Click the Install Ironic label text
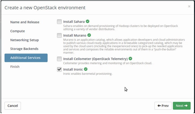Viewport: 195px width, 114px height. (x=73, y=69)
